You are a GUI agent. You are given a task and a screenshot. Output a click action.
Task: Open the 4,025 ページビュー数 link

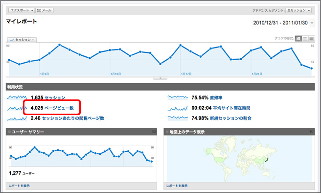[52, 108]
